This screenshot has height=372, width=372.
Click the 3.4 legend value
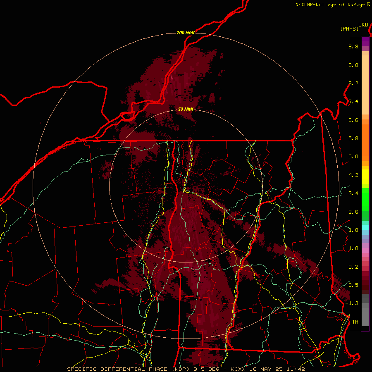tap(353, 193)
